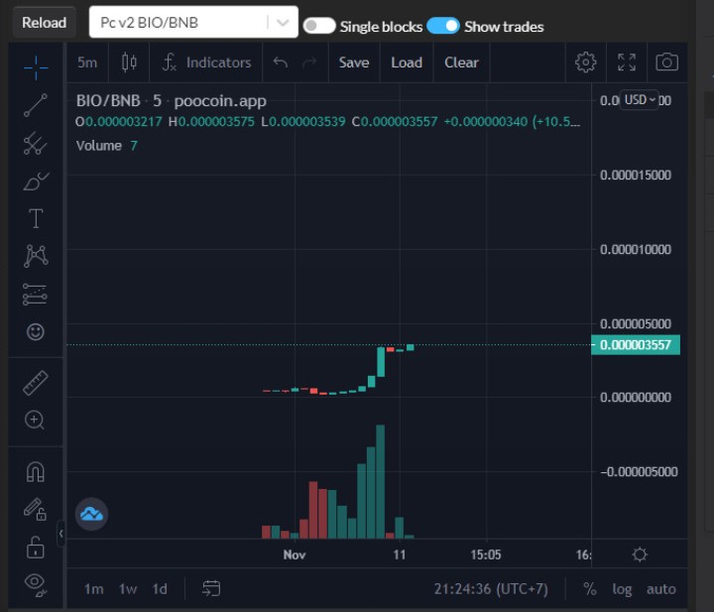Click the current price label 0.000003557

[x=636, y=345]
